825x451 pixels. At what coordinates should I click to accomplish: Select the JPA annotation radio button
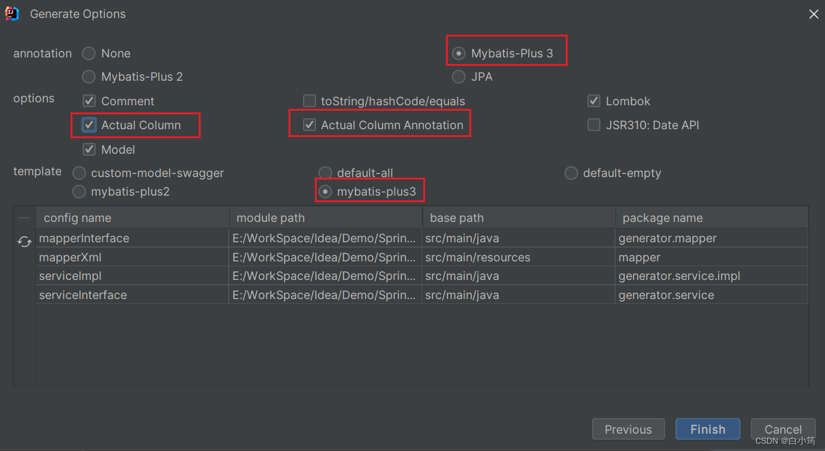click(459, 77)
